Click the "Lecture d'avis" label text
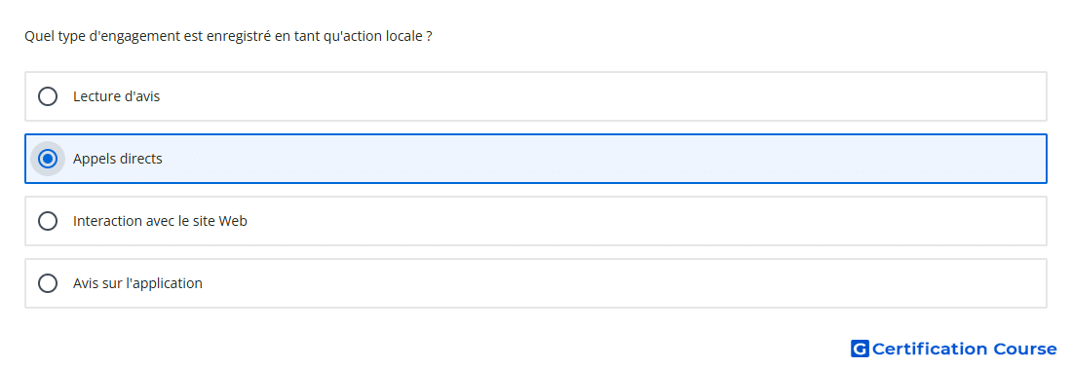Viewport: 1072px width, 367px height. pyautogui.click(x=116, y=96)
